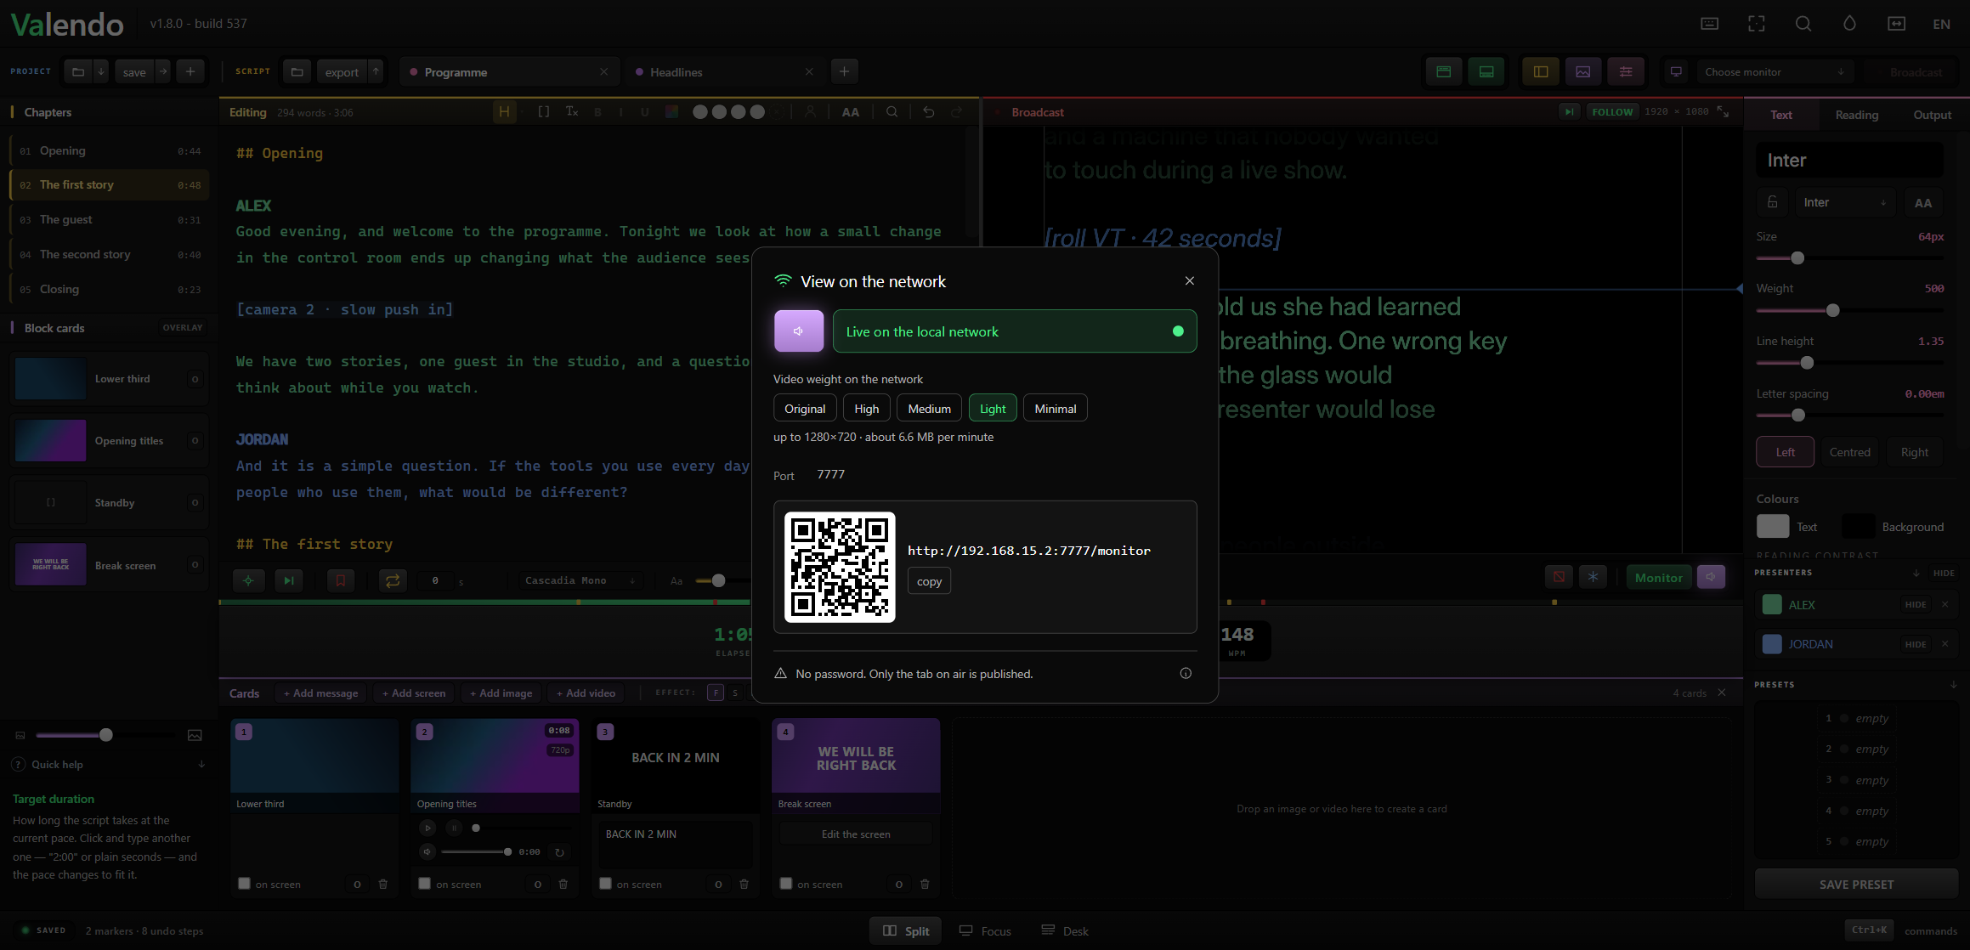Set text alignment to Centred
The height and width of the screenshot is (950, 1970).
pos(1849,452)
